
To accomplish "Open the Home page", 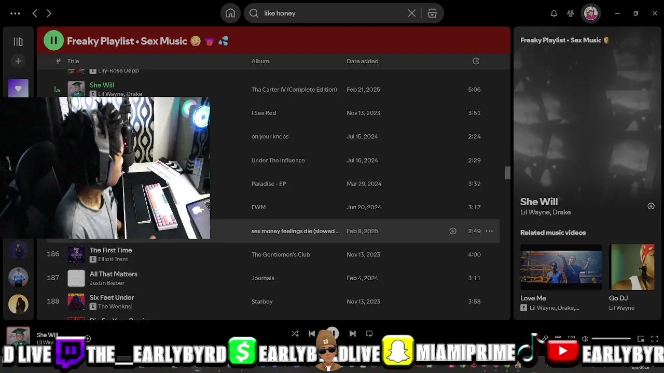I will point(230,13).
